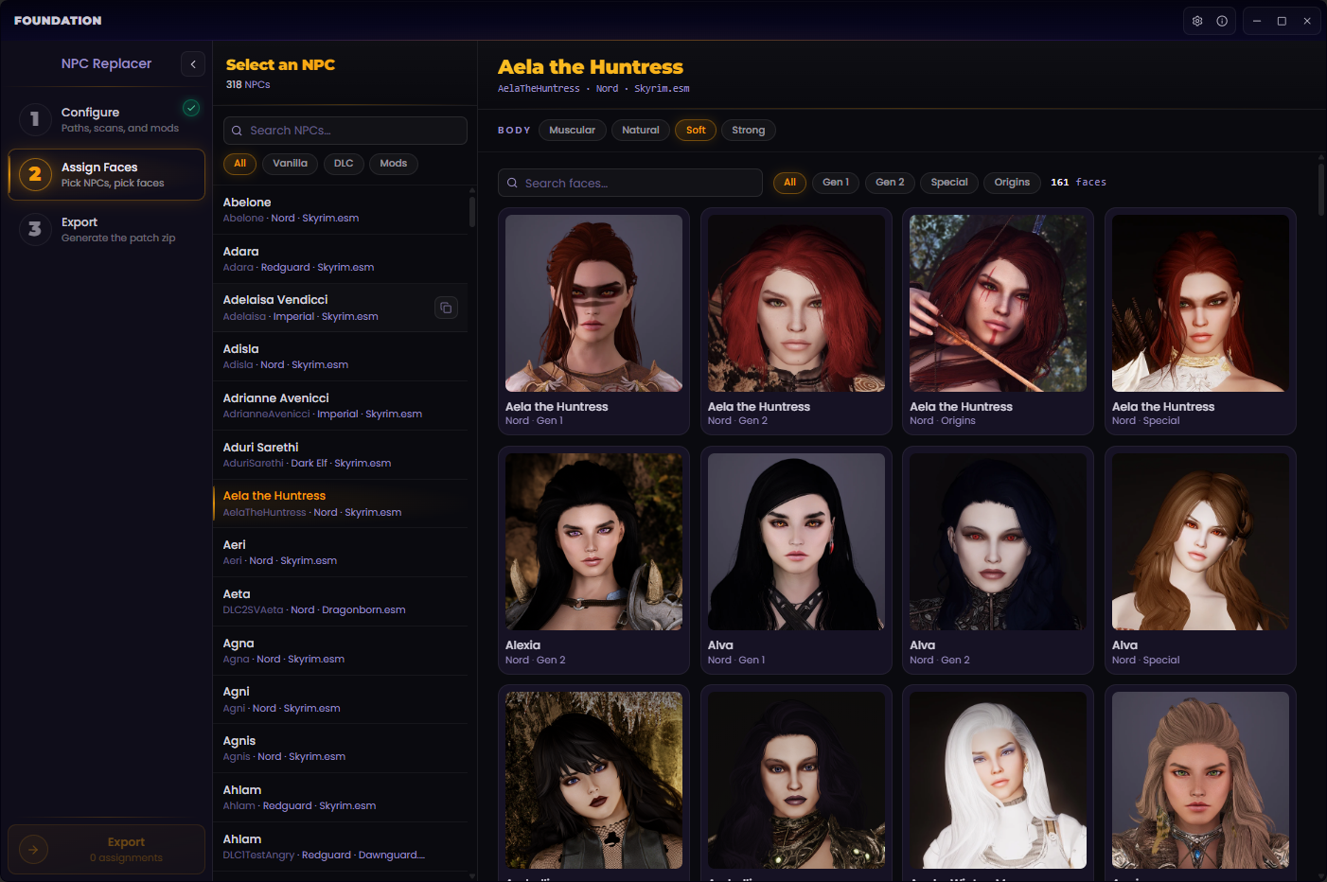The height and width of the screenshot is (882, 1327).
Task: Click the numbered badge on Assign Faces step
Action: click(x=35, y=174)
